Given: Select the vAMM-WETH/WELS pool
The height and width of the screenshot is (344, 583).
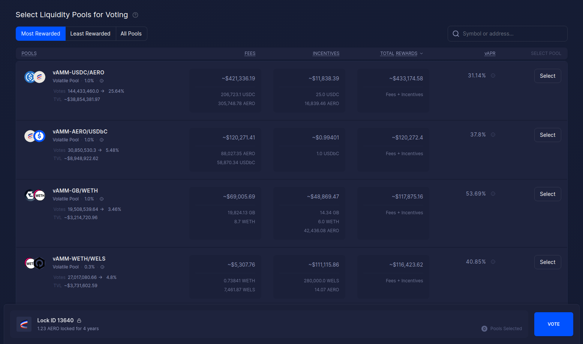Looking at the screenshot, I should [547, 262].
